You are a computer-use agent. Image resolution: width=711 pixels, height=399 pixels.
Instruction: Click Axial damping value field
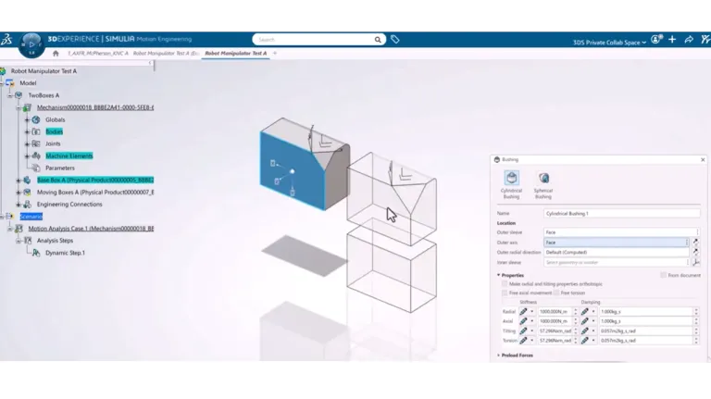[x=646, y=321]
